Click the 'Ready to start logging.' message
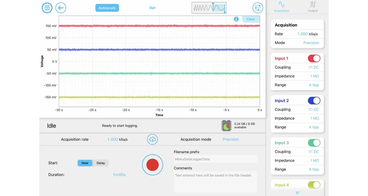 [120, 126]
